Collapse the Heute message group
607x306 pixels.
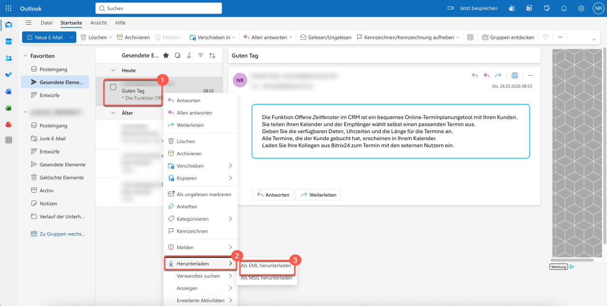(113, 70)
